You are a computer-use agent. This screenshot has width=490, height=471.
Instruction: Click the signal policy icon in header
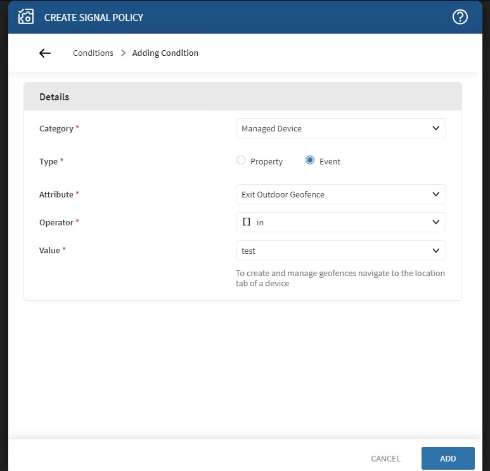tap(26, 17)
